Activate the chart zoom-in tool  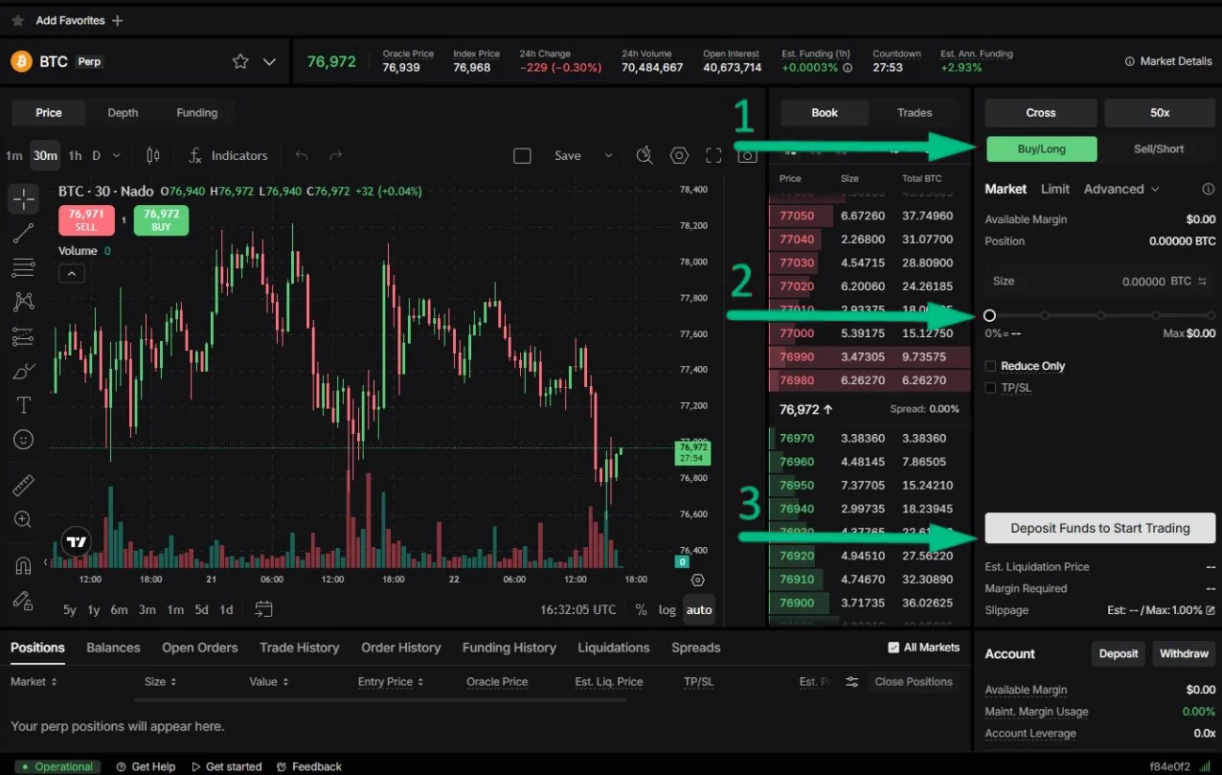coord(24,519)
